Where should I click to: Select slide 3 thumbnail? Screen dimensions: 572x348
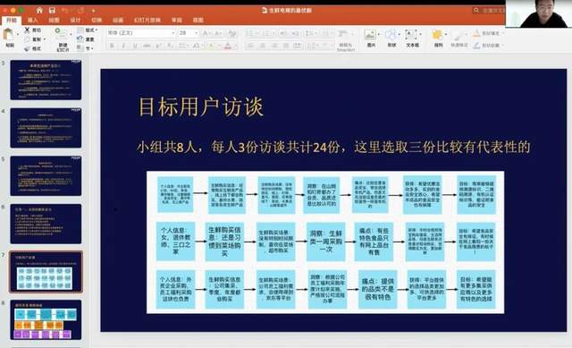[x=46, y=80]
